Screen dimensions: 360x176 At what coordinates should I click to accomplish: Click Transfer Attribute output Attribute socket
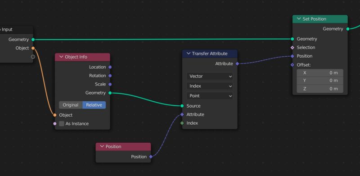coord(237,63)
